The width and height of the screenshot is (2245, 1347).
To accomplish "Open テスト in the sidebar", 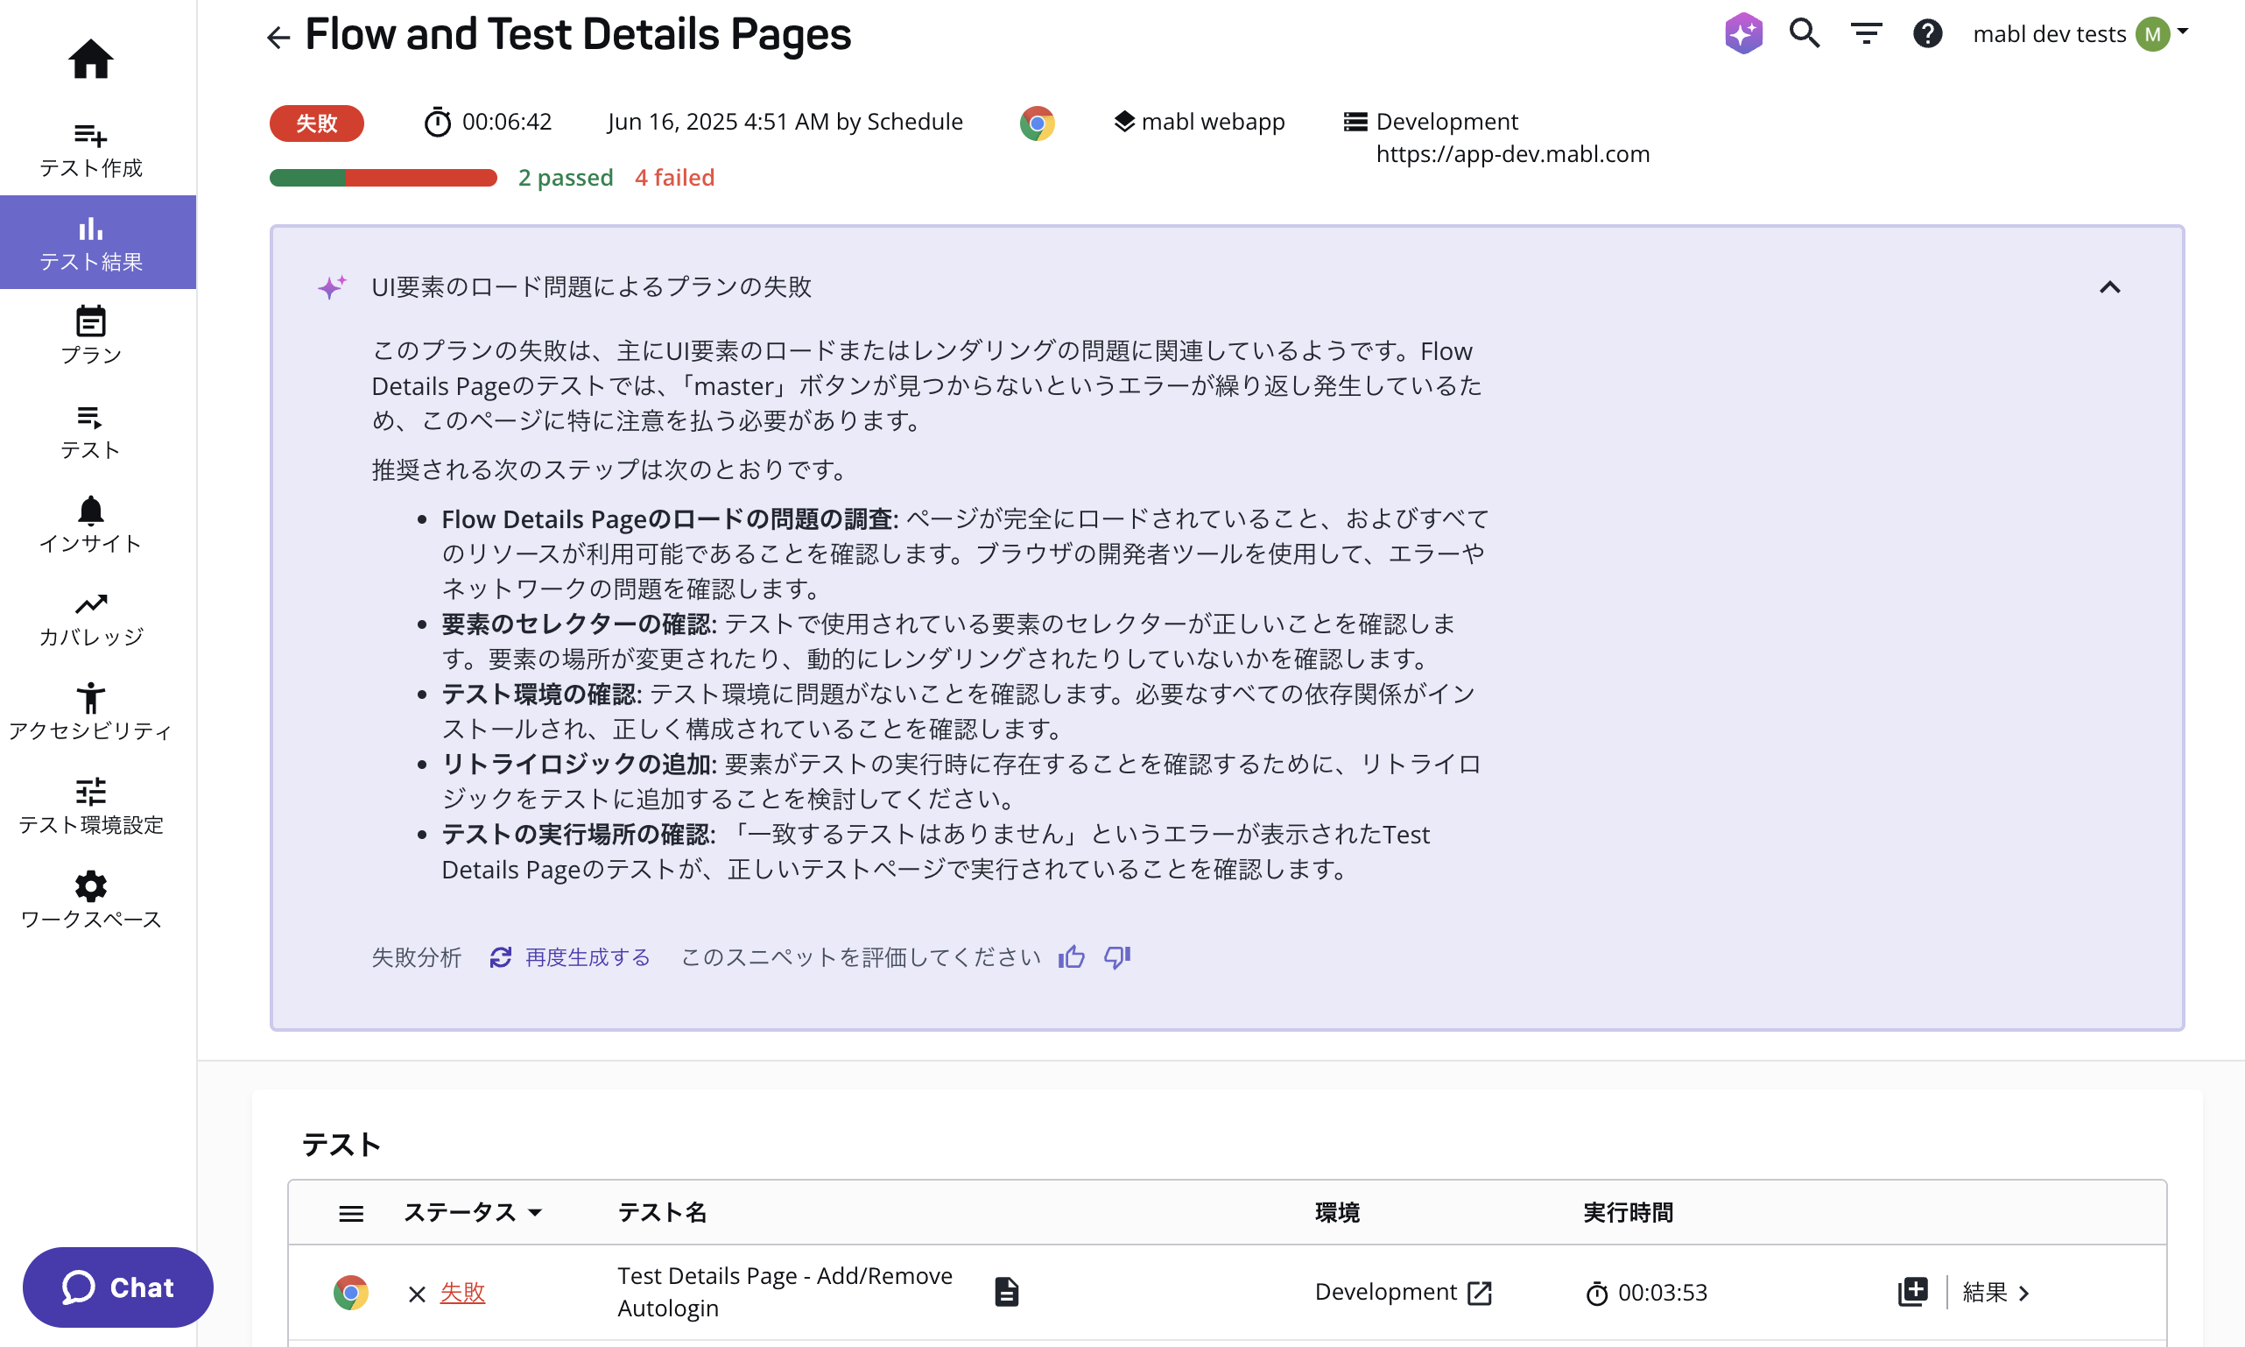I will tap(91, 432).
